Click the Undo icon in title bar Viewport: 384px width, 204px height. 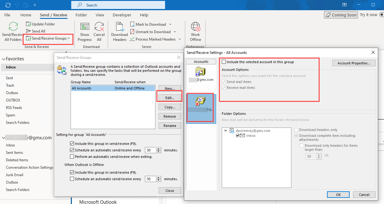[x=18, y=5]
